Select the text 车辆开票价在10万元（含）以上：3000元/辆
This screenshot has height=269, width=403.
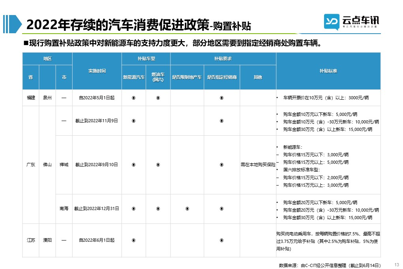[326, 98]
